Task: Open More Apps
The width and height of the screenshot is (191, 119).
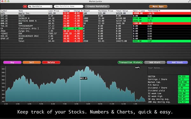Action: (x=158, y=6)
